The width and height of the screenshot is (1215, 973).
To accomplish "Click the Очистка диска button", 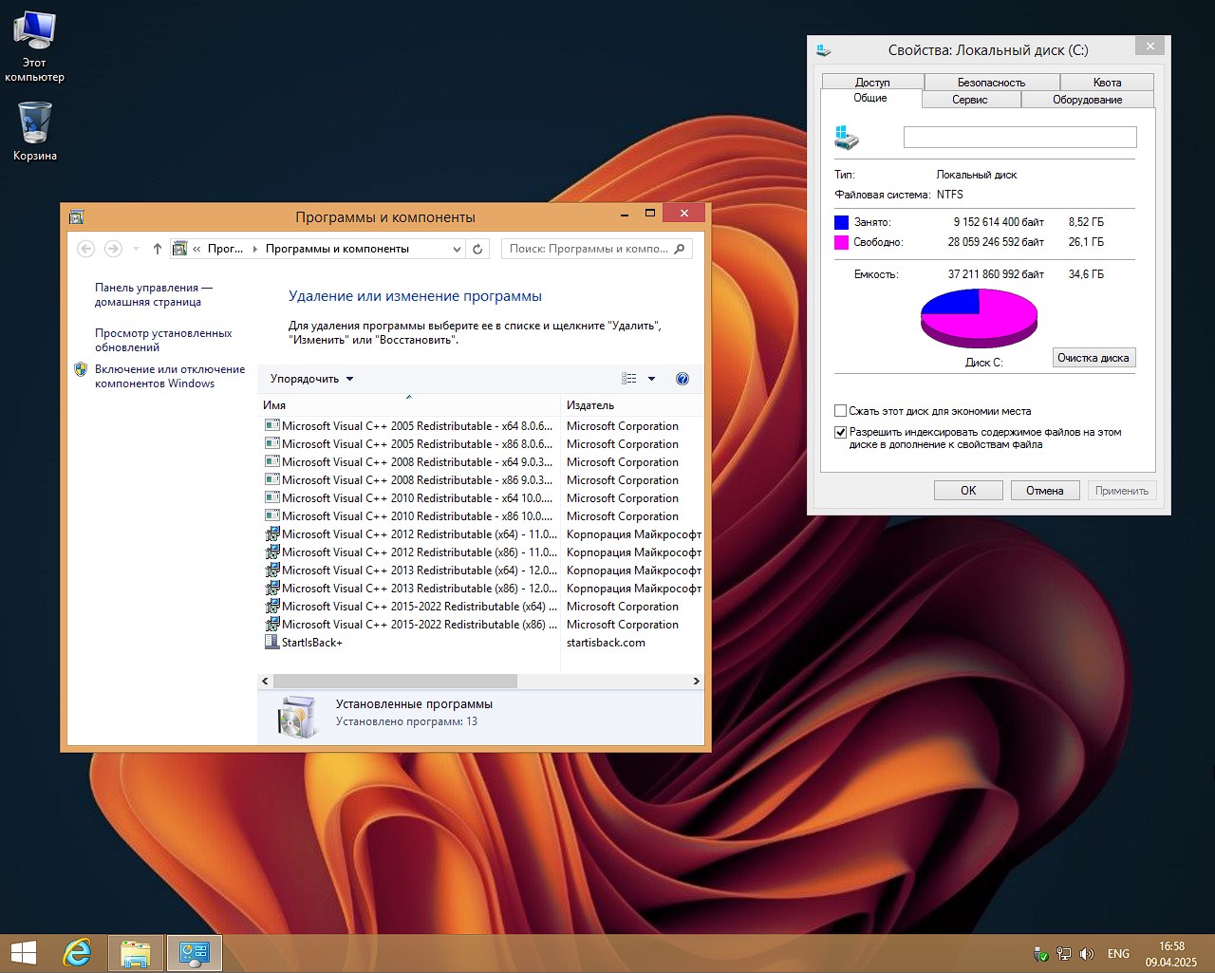I will click(x=1093, y=358).
